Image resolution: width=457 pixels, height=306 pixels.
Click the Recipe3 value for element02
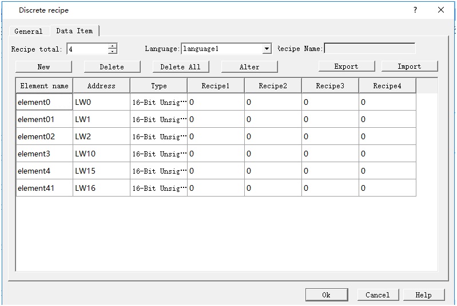[x=330, y=136]
